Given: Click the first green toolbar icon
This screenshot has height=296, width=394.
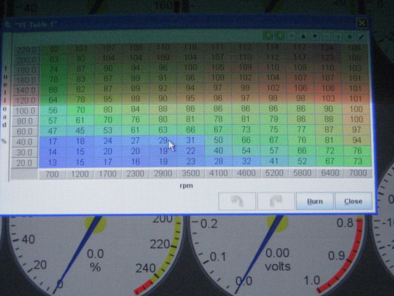Looking at the screenshot, I should [268, 36].
